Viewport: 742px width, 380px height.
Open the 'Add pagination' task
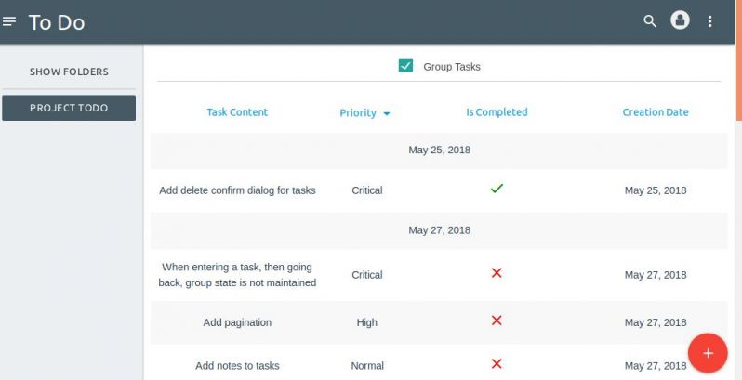coord(237,322)
